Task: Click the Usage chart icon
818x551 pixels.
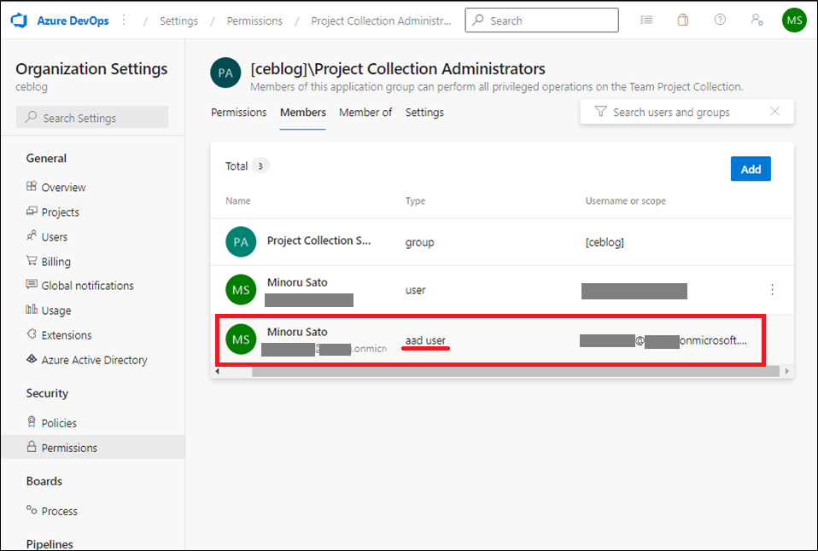Action: point(32,309)
